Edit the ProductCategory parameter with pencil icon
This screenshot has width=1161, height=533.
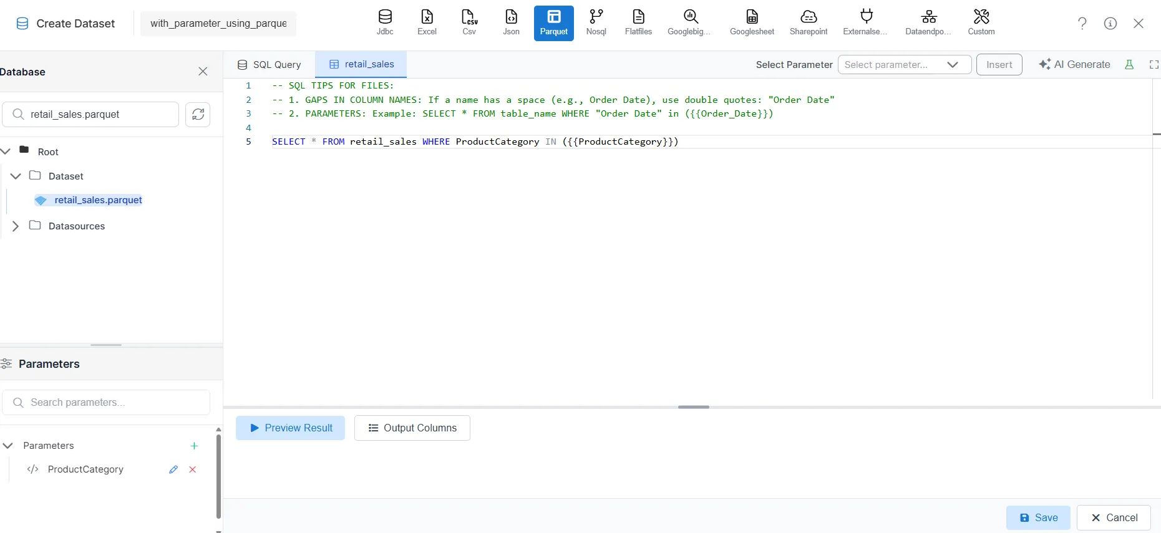pos(173,469)
